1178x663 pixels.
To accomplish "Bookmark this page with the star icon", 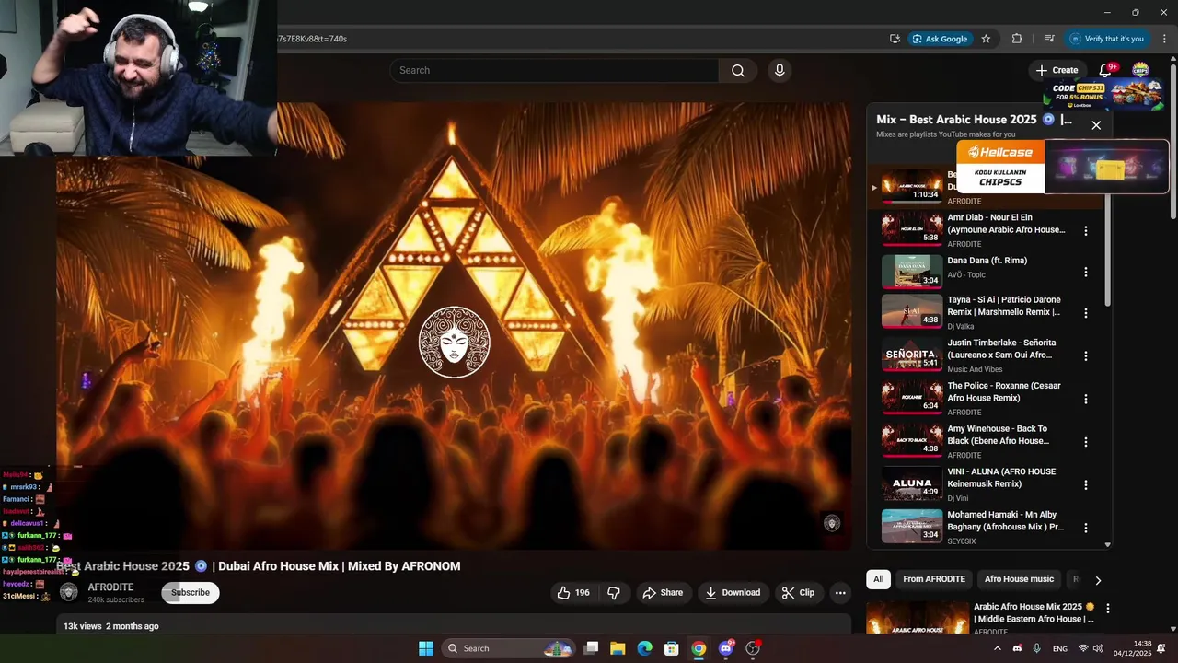I will (x=986, y=39).
